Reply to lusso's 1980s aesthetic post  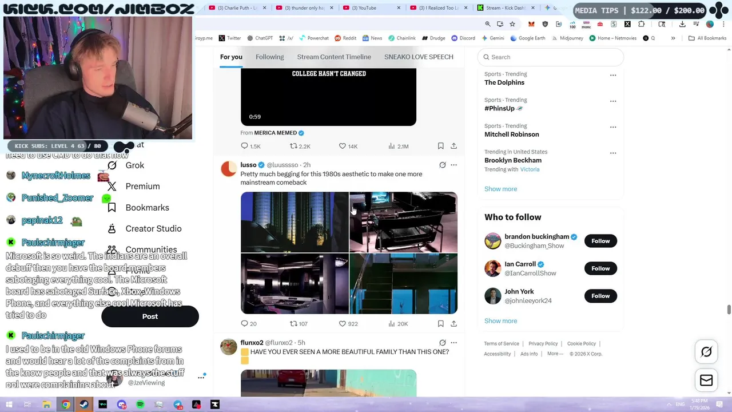point(248,324)
